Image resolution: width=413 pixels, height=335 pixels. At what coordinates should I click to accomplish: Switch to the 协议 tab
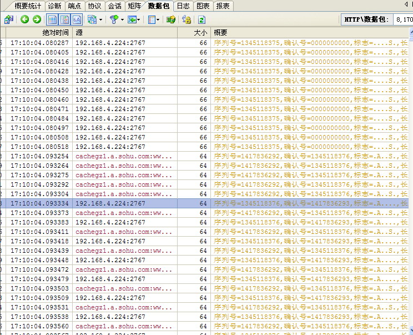(x=94, y=6)
